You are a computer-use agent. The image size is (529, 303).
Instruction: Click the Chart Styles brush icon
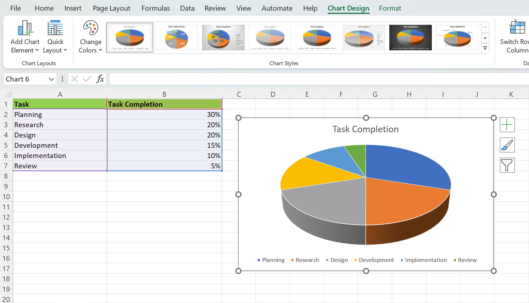(507, 145)
